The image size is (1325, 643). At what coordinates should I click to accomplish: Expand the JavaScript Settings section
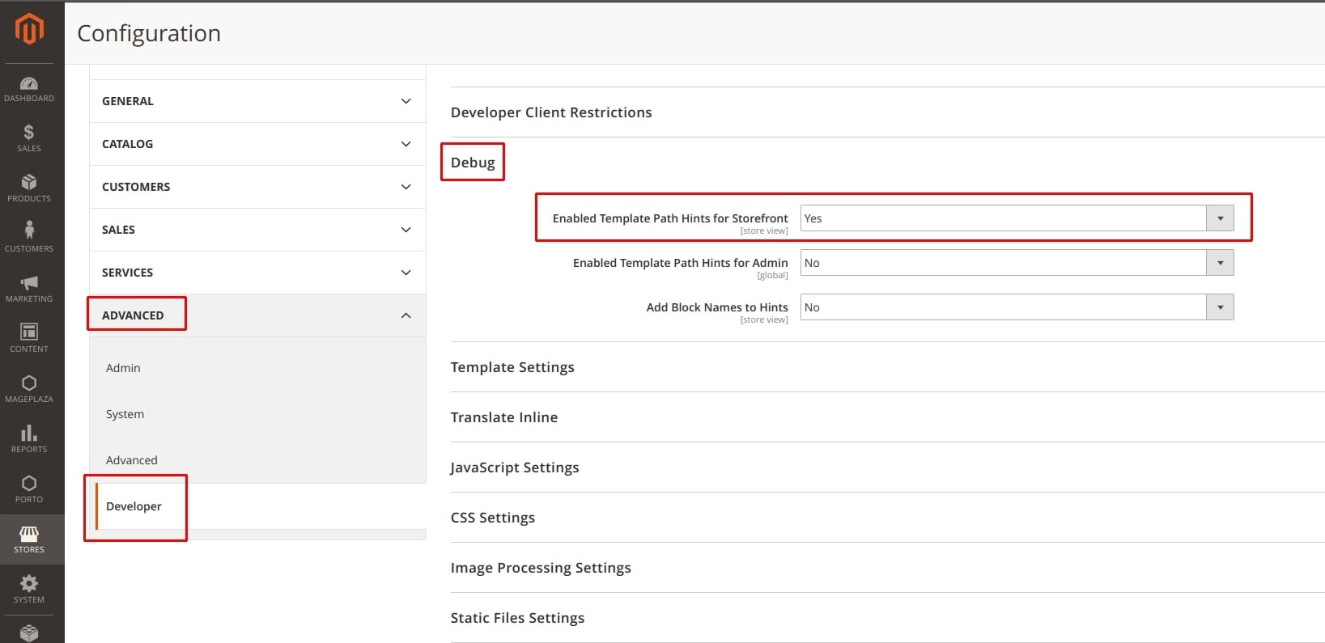[x=515, y=467]
